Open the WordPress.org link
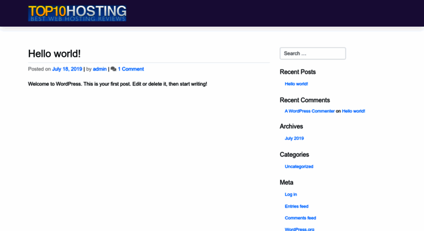424x231 pixels. coord(300,229)
